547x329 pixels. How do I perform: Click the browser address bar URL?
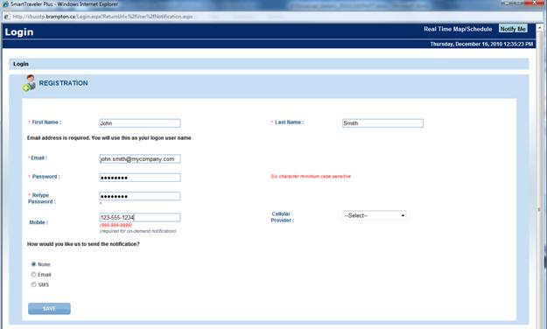(x=102, y=17)
